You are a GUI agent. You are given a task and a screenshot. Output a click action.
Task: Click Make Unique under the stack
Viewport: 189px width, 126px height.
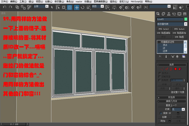[x=173, y=56]
